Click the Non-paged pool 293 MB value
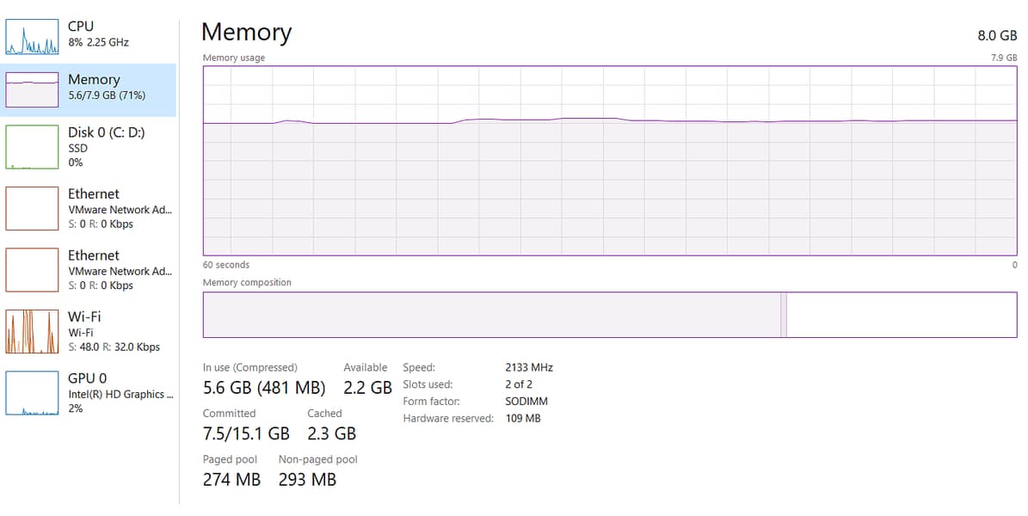Screen dimensions: 1028x516 307,480
